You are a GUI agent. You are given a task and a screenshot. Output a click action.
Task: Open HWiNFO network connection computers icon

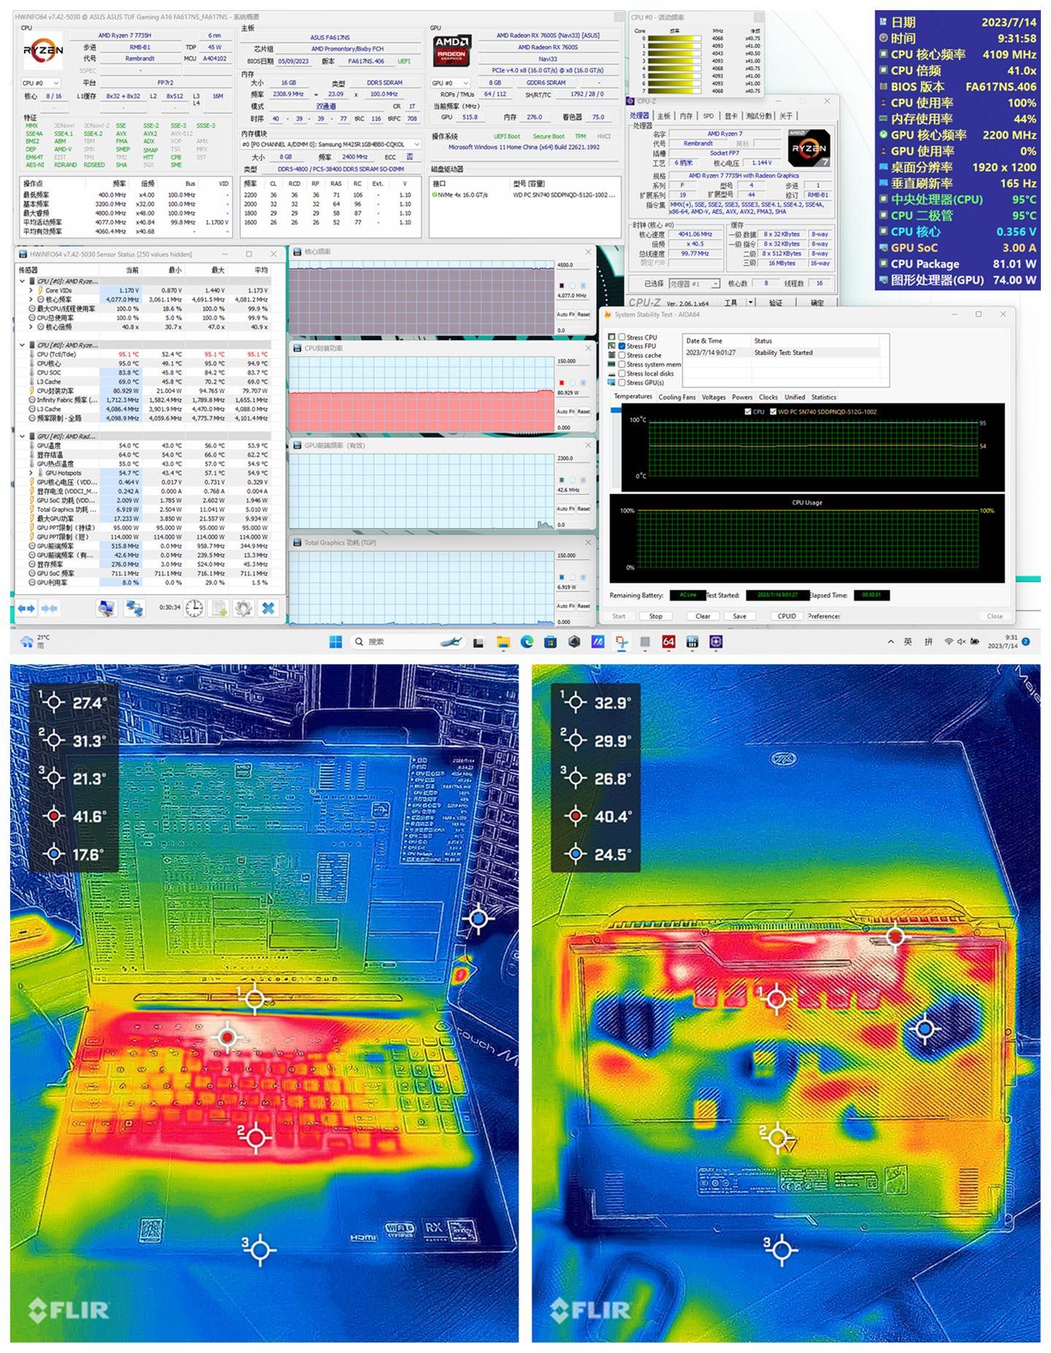point(134,608)
